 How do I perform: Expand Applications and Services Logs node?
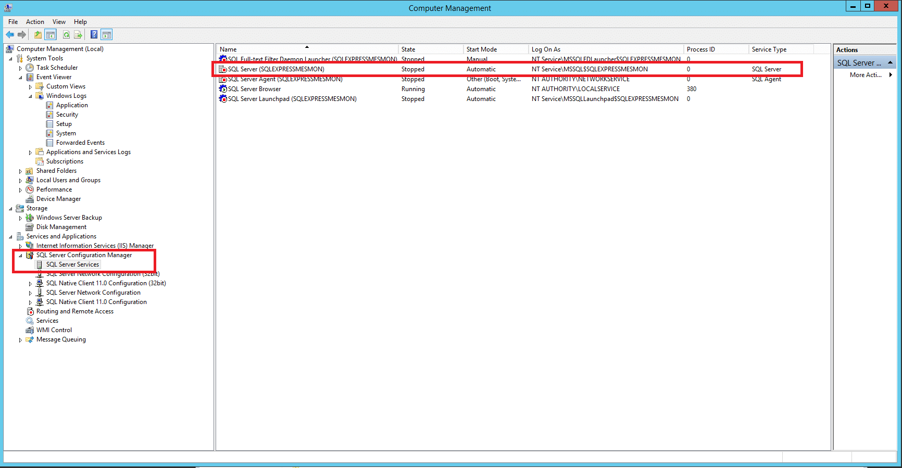tap(30, 153)
